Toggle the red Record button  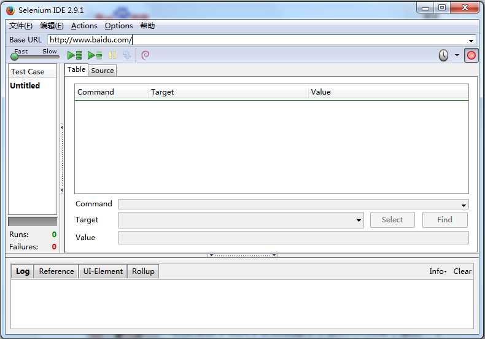pyautogui.click(x=471, y=55)
